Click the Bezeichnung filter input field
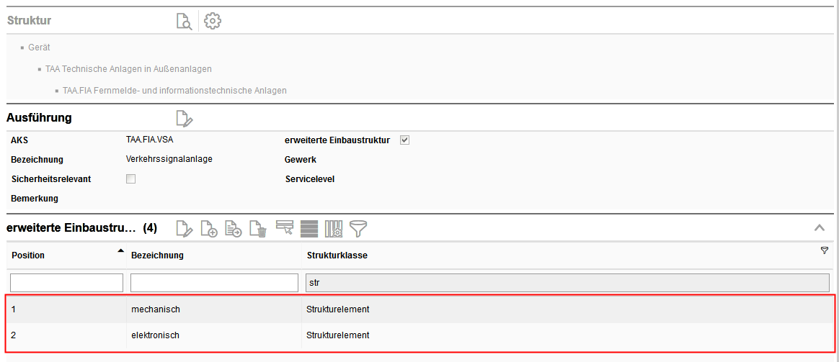Viewport: 839px width, 362px height. 214,283
